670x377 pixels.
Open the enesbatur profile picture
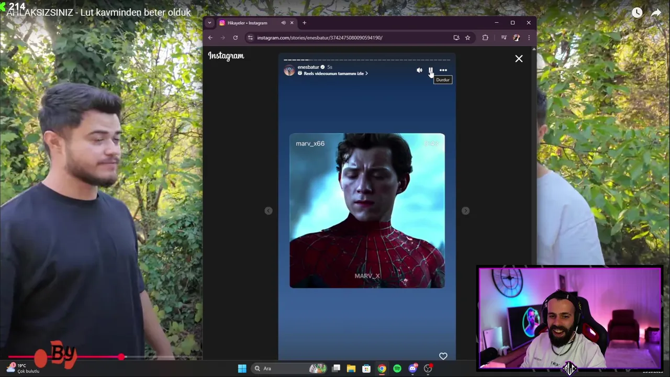[289, 70]
